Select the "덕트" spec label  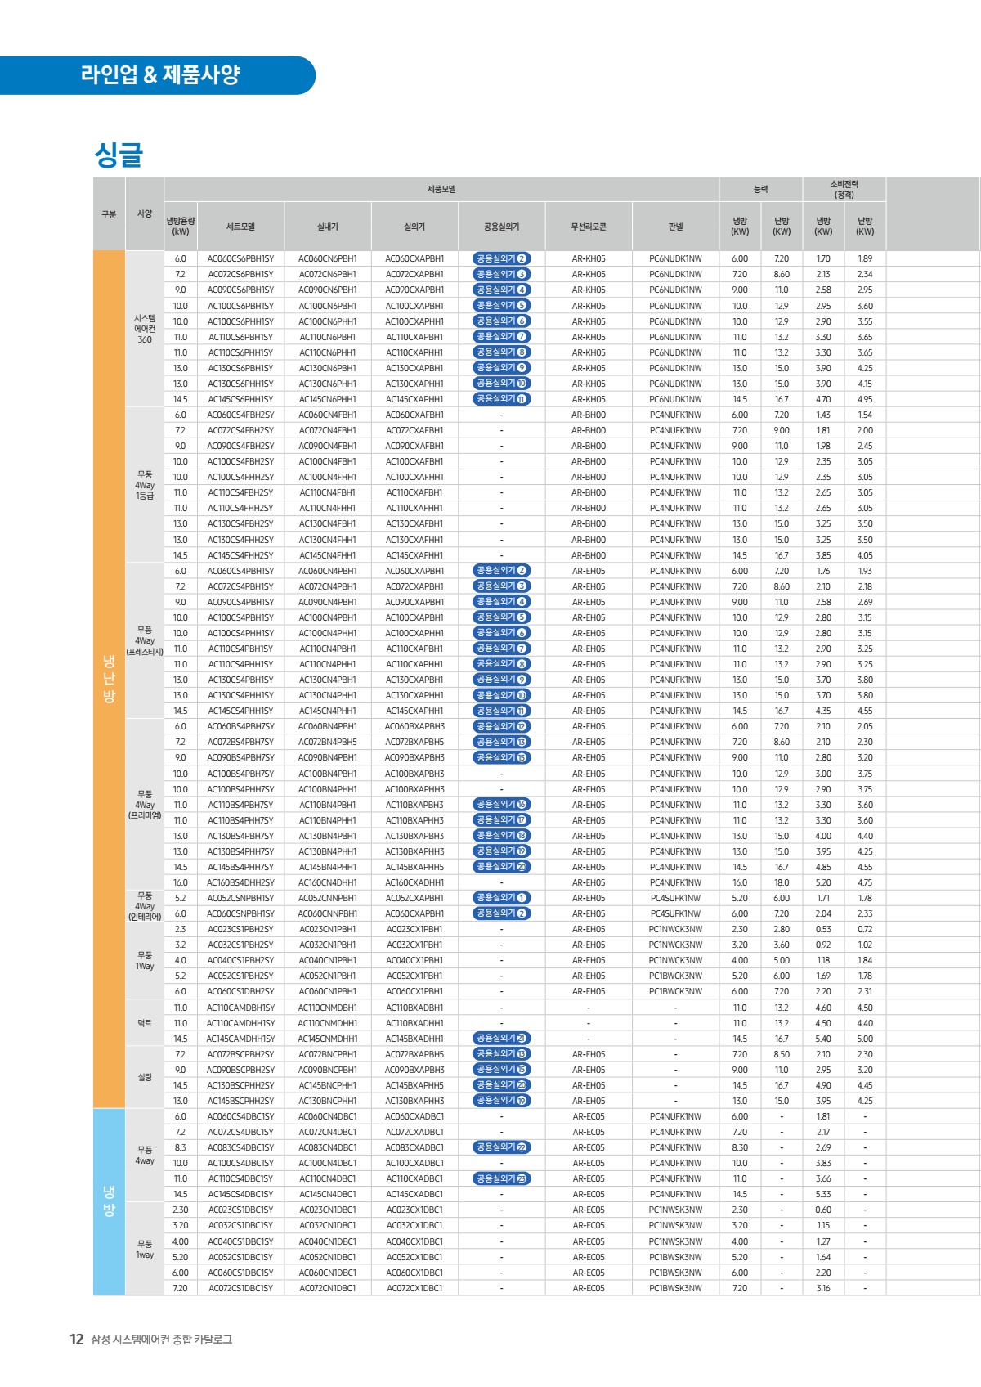point(145,1023)
